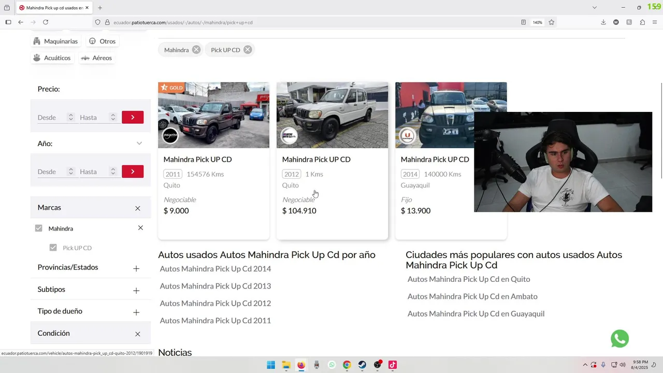Open the browser downloads icon
Screen dimensions: 663x373
tap(603, 22)
